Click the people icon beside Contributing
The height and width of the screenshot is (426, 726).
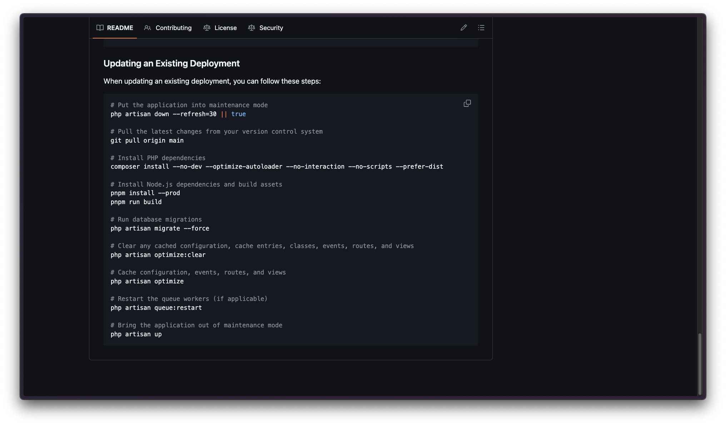[148, 28]
